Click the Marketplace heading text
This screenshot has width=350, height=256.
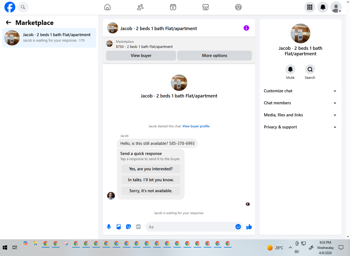tap(34, 23)
